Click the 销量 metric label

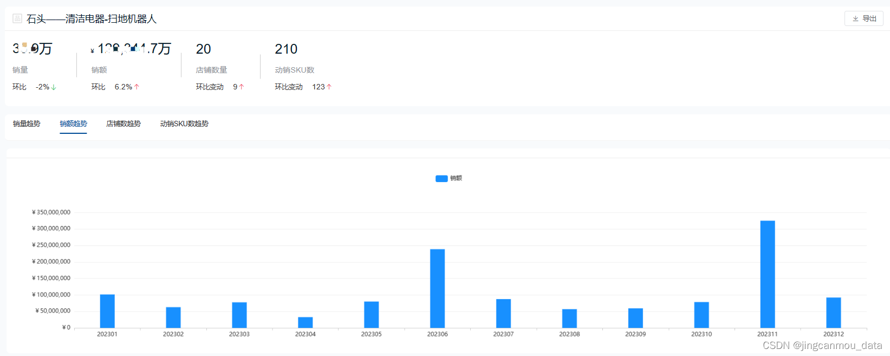pos(20,70)
